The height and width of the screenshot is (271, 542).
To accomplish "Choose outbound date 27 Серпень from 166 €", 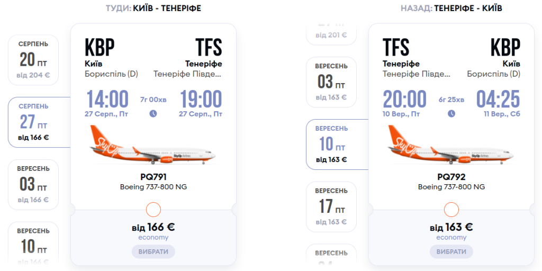I will point(33,122).
